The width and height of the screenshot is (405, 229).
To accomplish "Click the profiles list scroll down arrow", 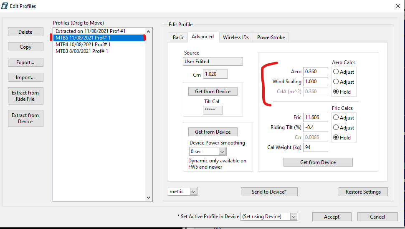I will click(x=148, y=198).
